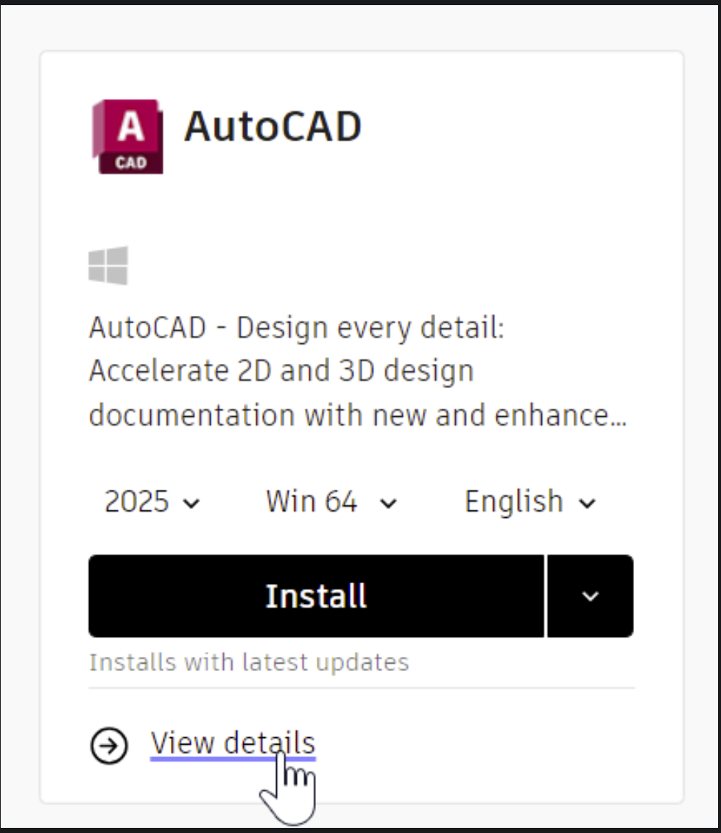Screen dimensions: 721x833
Task: Click the Installs with latest updates note
Action: click(249, 662)
